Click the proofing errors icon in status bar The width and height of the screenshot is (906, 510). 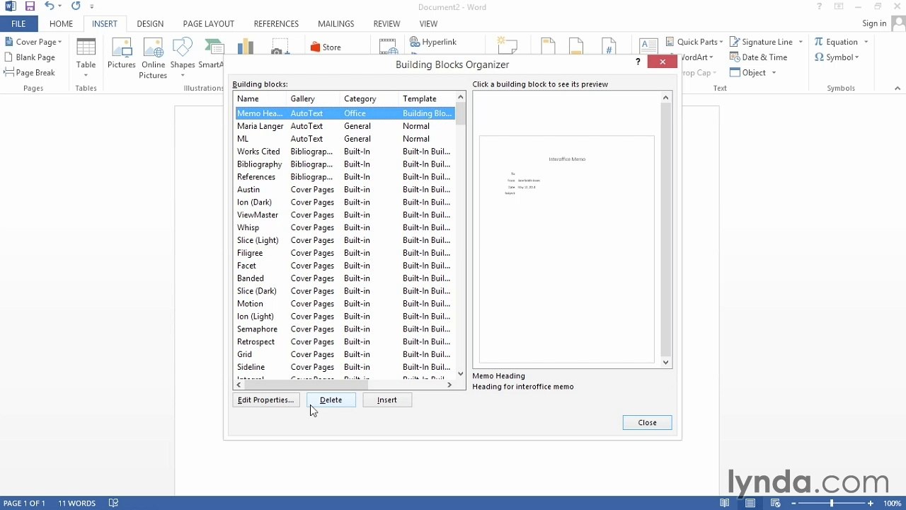coord(113,503)
